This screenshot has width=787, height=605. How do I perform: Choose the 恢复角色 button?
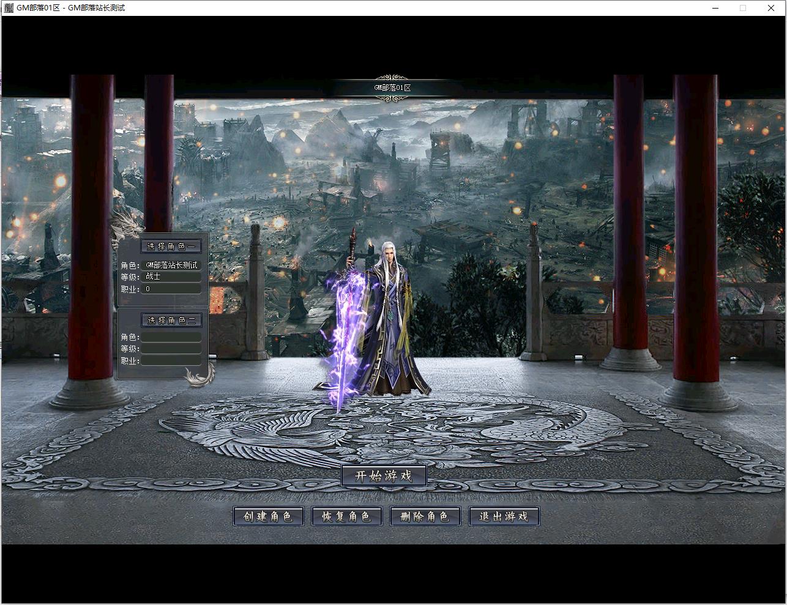click(346, 516)
